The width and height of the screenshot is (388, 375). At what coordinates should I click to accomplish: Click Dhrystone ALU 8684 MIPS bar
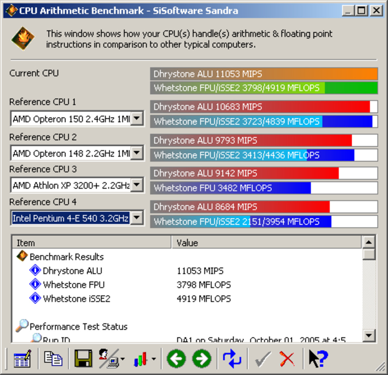pyautogui.click(x=264, y=207)
